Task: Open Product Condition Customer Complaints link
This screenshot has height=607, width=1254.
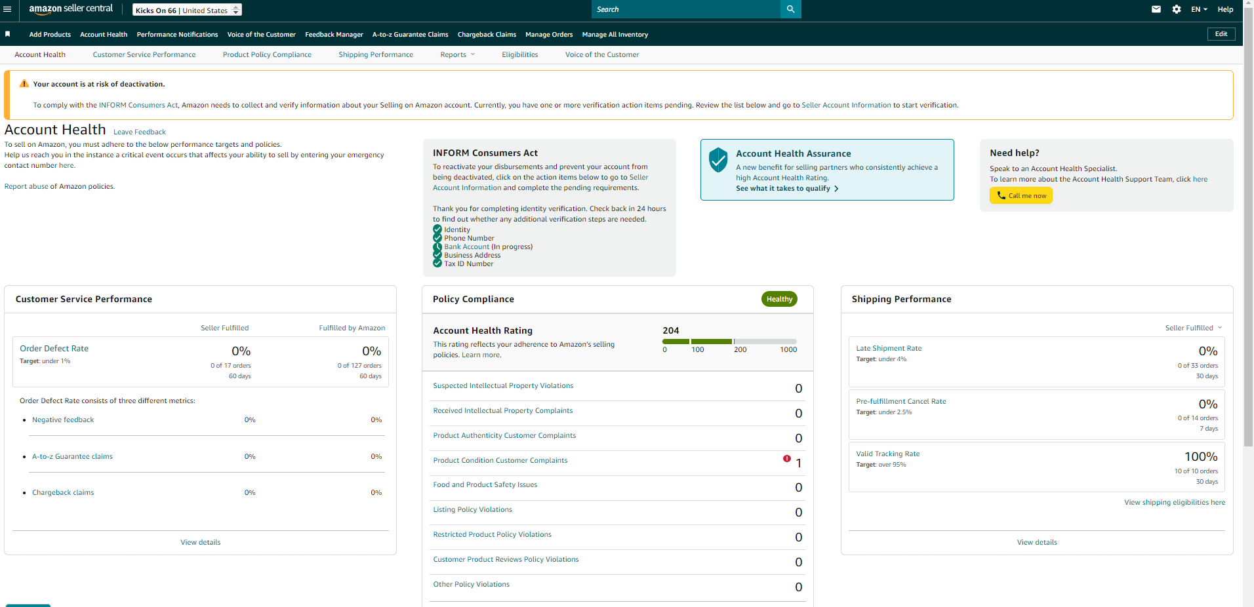Action: [500, 460]
